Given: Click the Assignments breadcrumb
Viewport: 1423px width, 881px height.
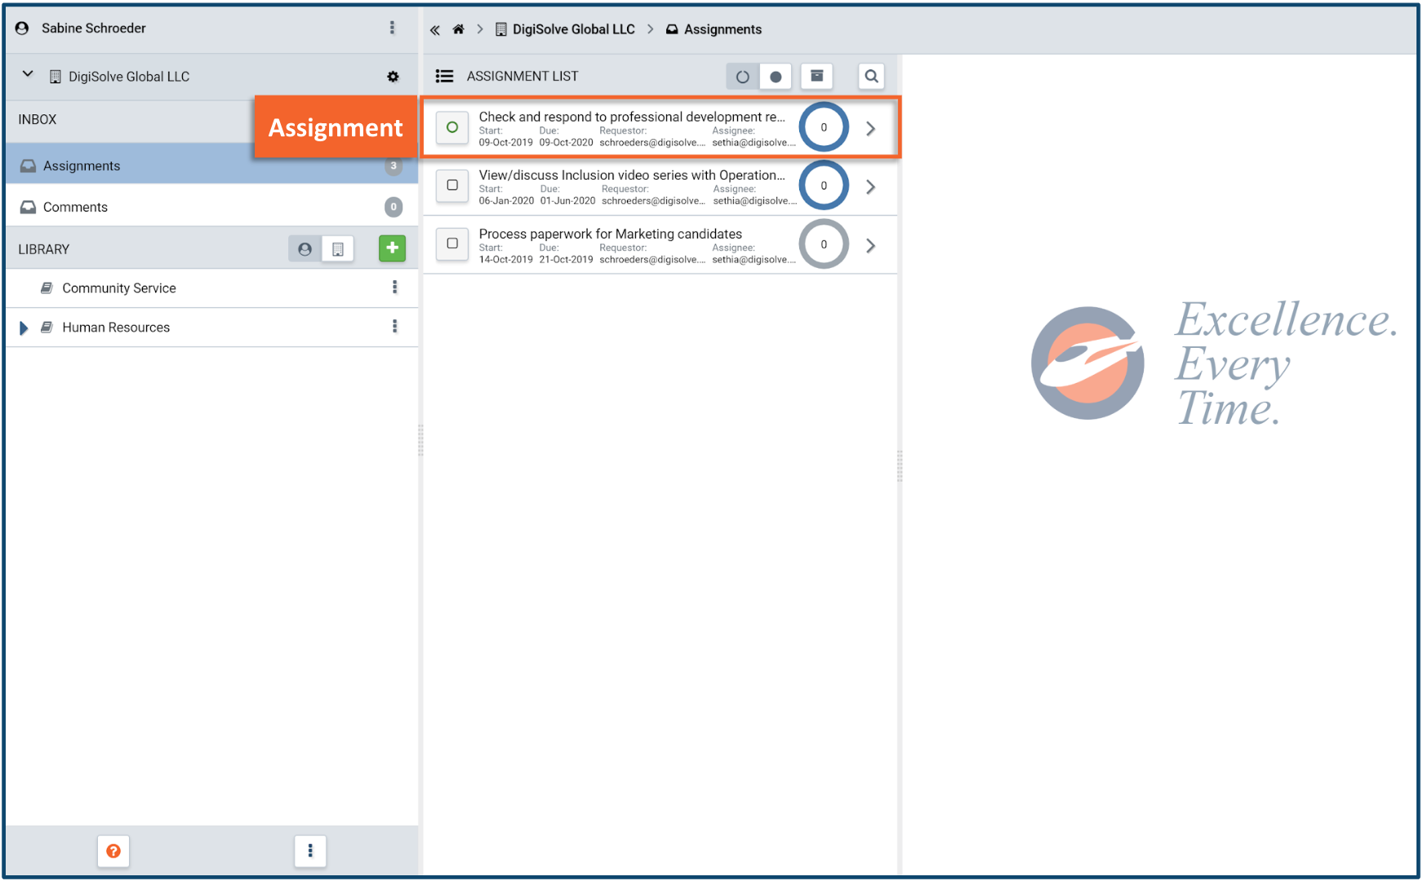Looking at the screenshot, I should tap(714, 29).
